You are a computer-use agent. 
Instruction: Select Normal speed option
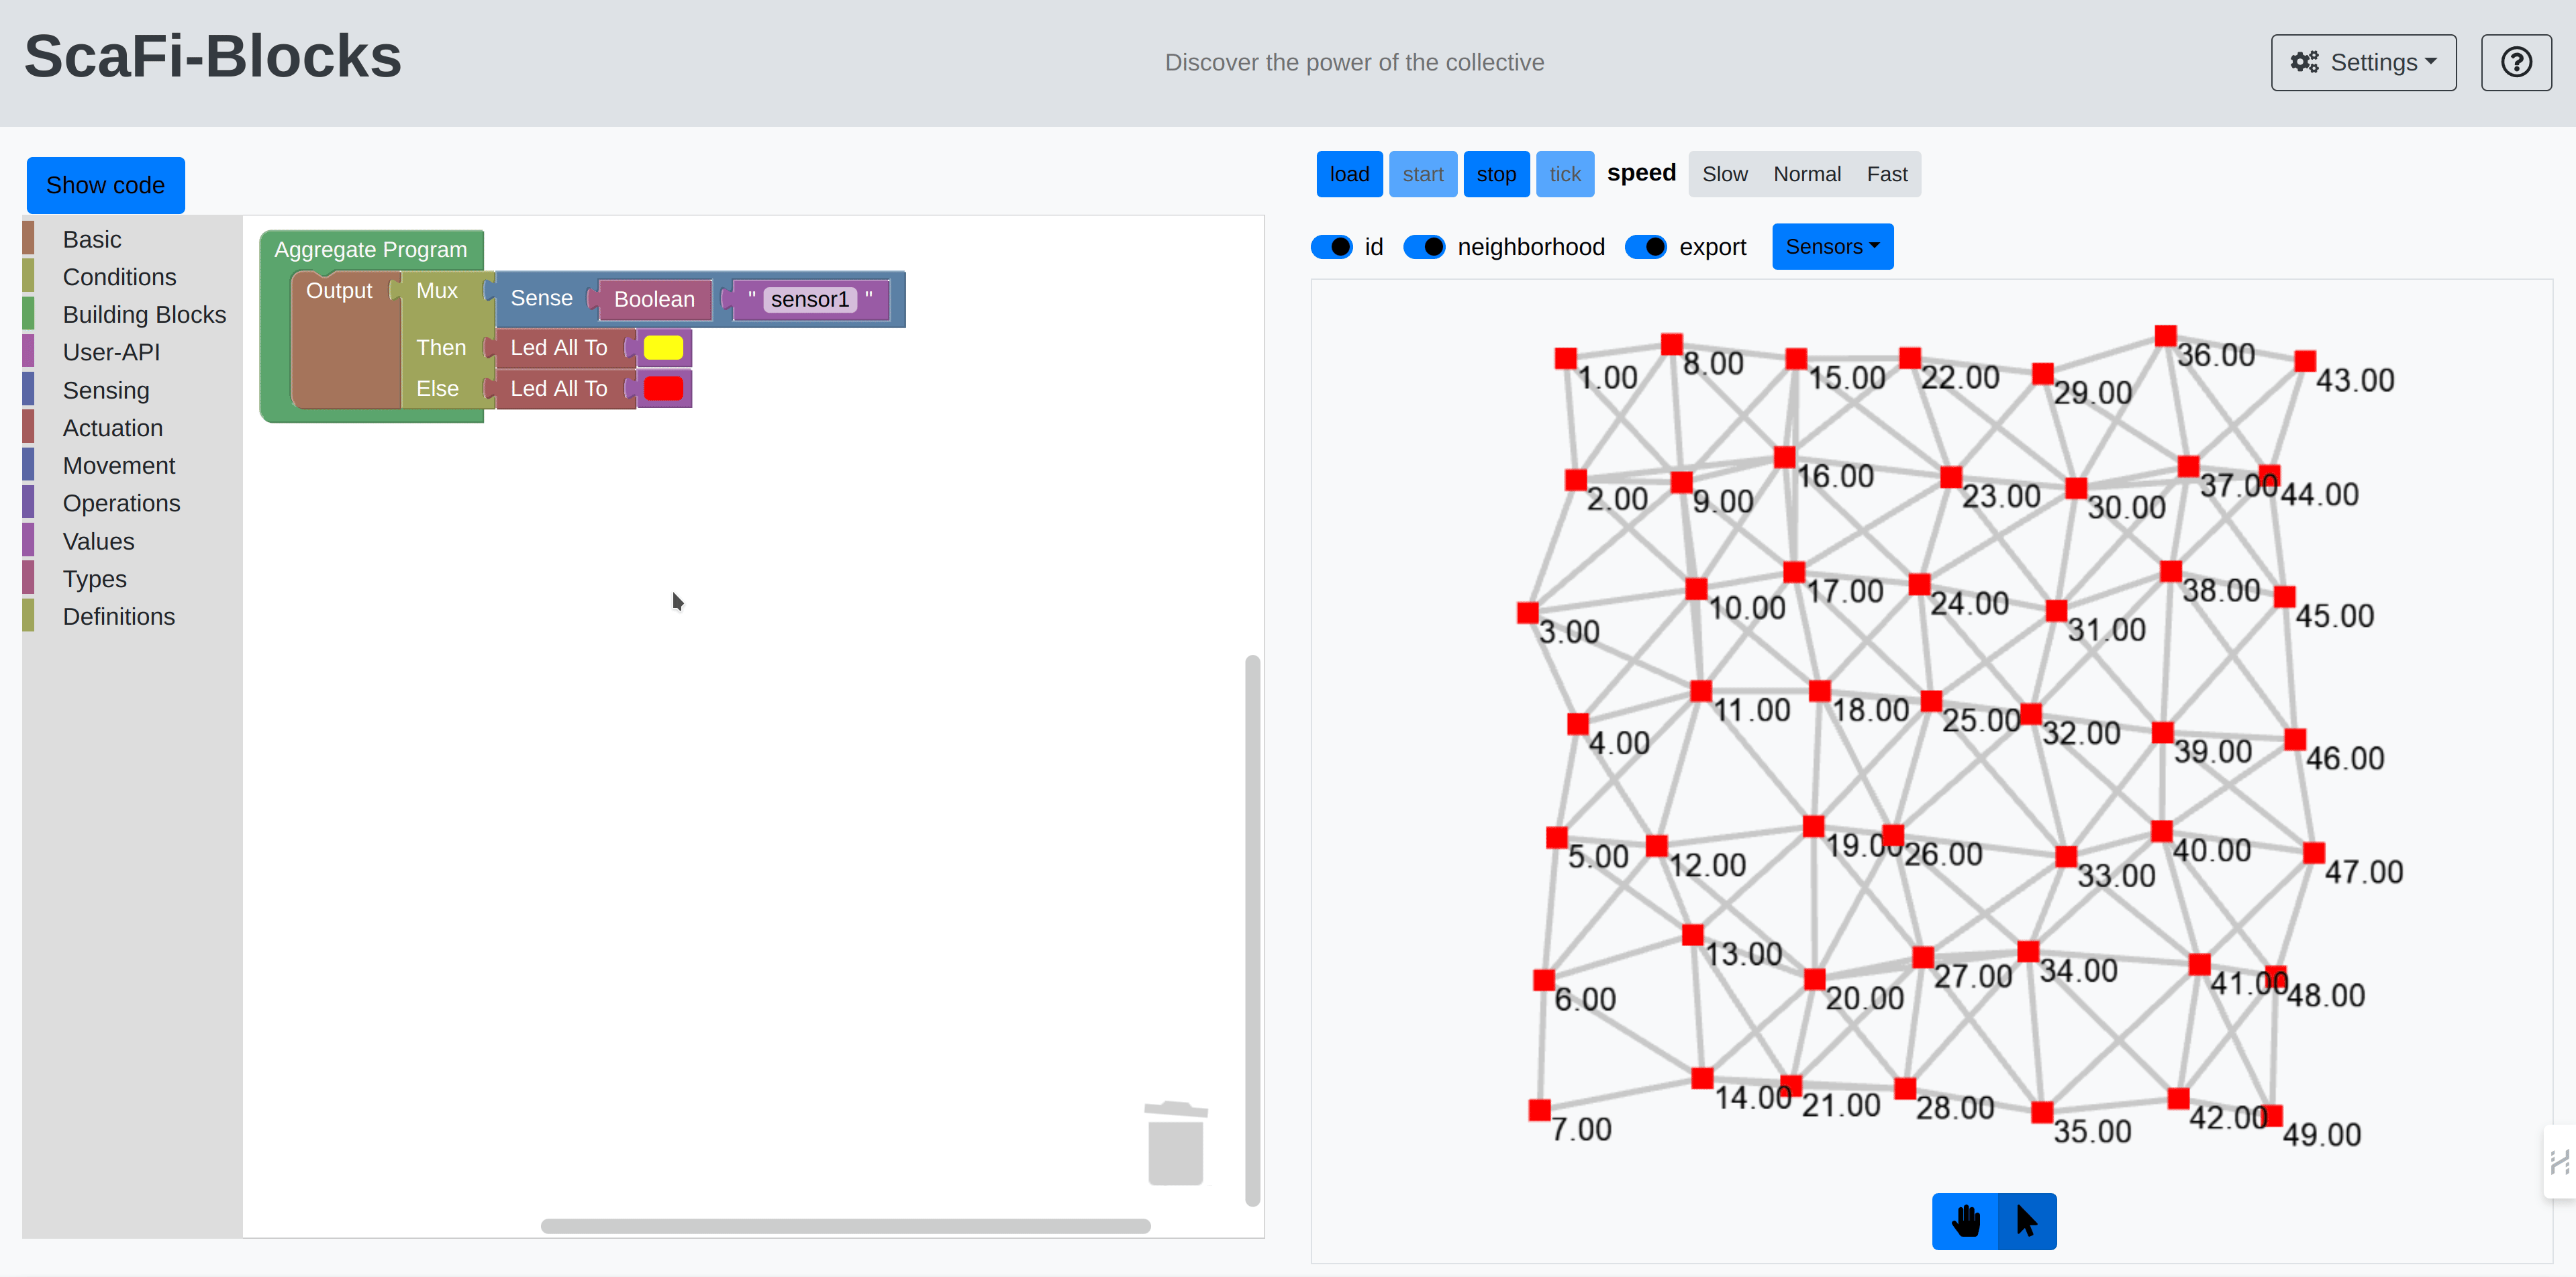(x=1807, y=172)
